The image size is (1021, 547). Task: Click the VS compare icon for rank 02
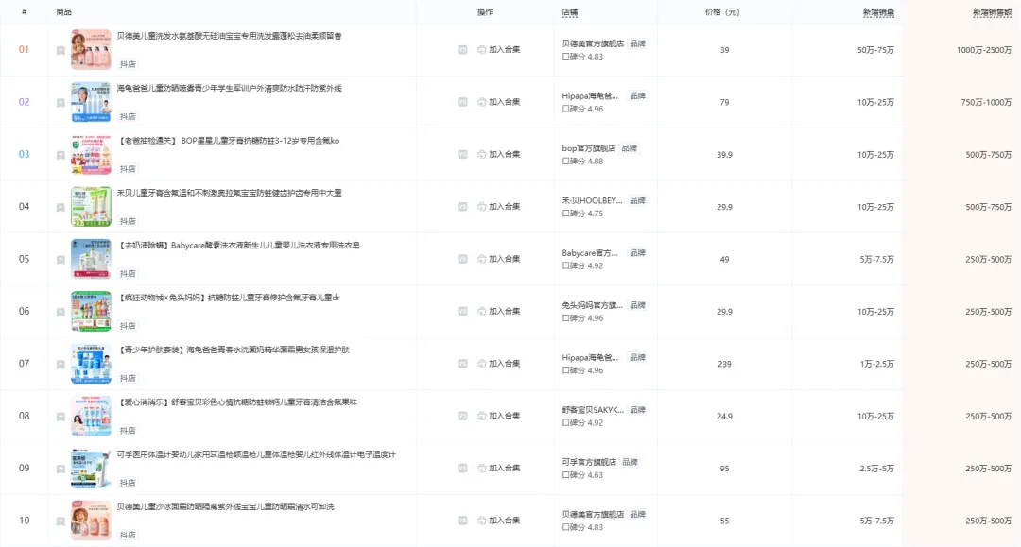(462, 102)
